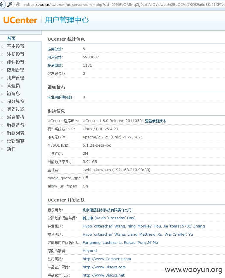The image size is (225, 278).
Task: Click 戴志康 project manager link
Action: 109,218
